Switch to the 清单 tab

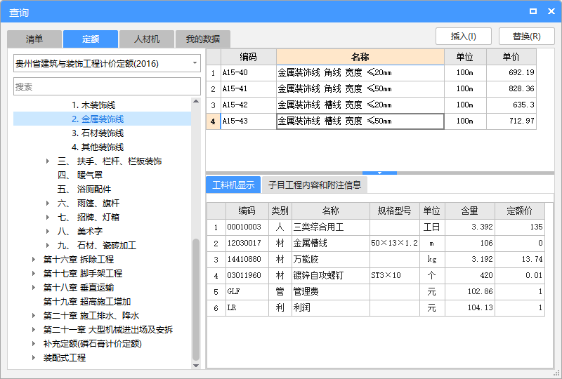(x=34, y=39)
